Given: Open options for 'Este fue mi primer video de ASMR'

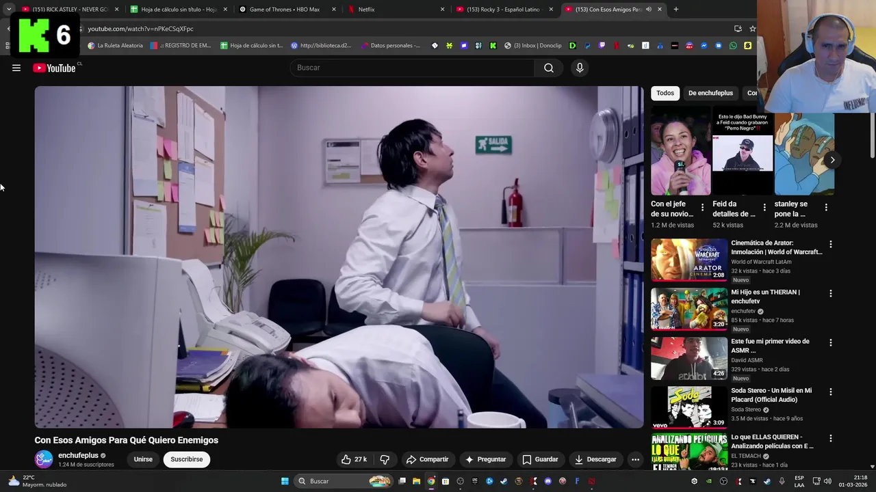Looking at the screenshot, I should 831,342.
